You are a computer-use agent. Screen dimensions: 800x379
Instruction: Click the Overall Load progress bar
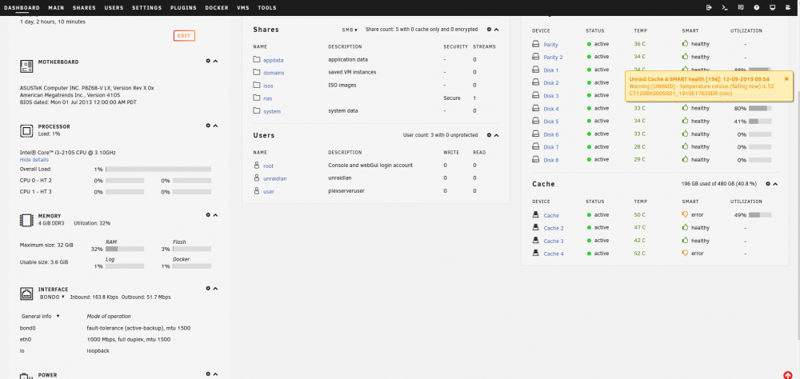point(158,169)
